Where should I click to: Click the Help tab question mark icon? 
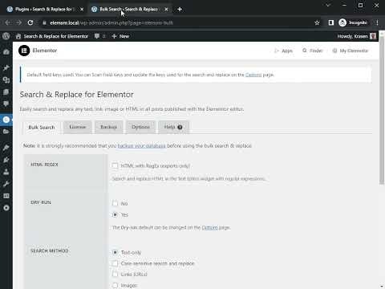point(180,127)
